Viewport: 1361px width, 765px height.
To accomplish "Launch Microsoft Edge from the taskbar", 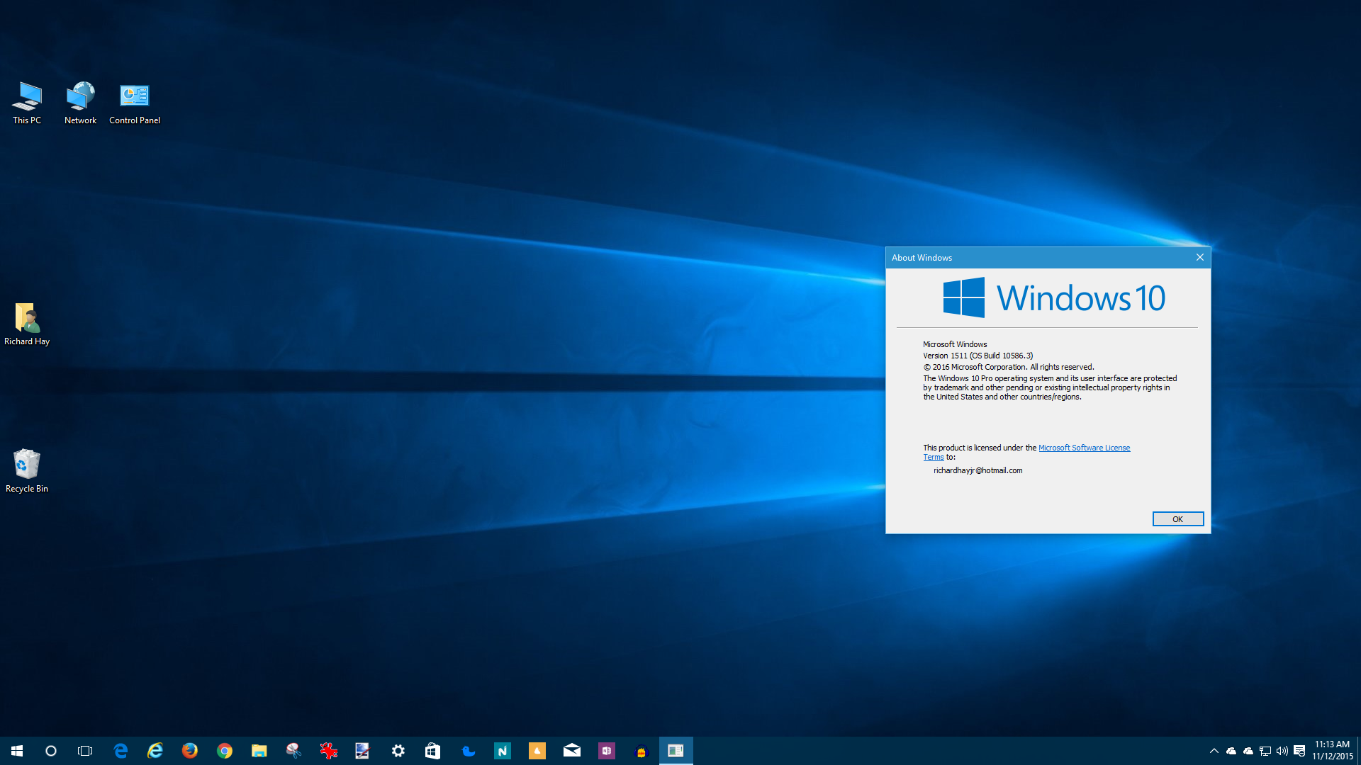I will click(x=121, y=751).
